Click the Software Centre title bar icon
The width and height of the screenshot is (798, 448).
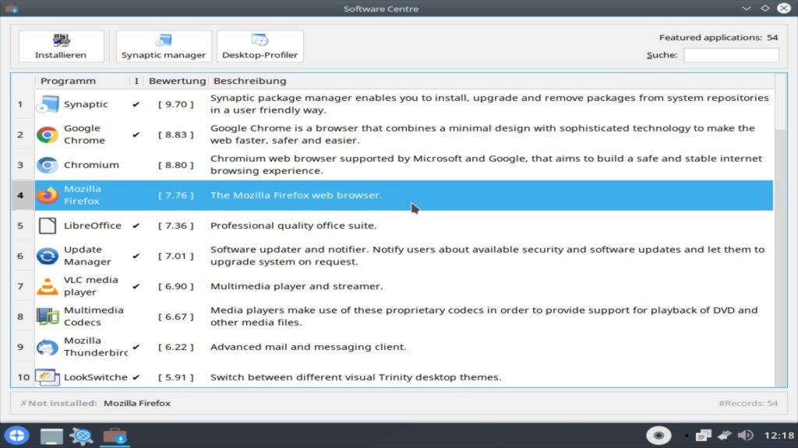(x=11, y=9)
